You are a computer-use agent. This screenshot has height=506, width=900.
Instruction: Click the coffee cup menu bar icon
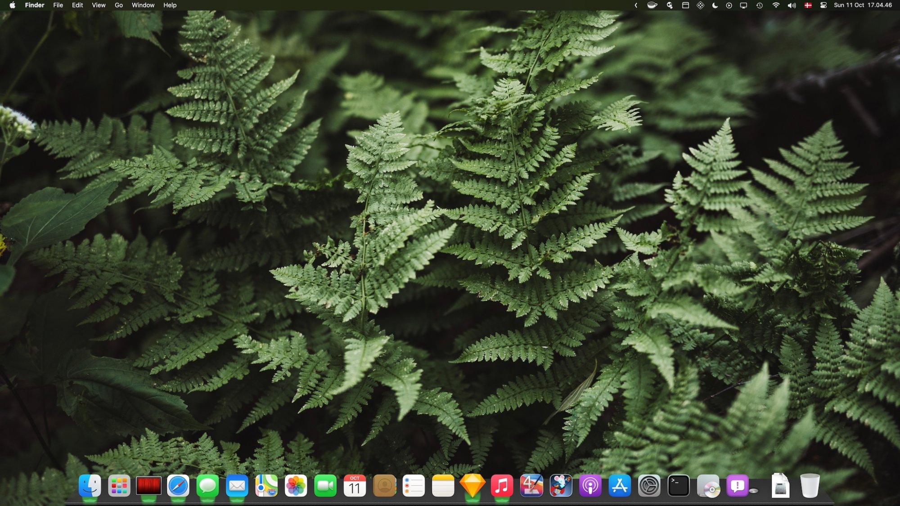[652, 5]
